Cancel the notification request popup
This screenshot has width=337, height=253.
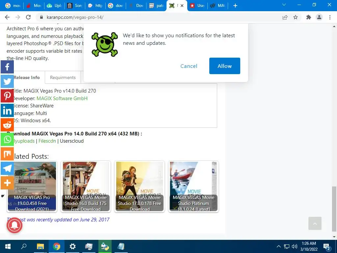click(189, 66)
